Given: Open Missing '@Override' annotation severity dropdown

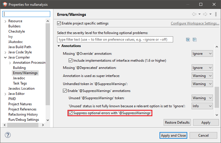Looking at the screenshot, I should [202, 54].
